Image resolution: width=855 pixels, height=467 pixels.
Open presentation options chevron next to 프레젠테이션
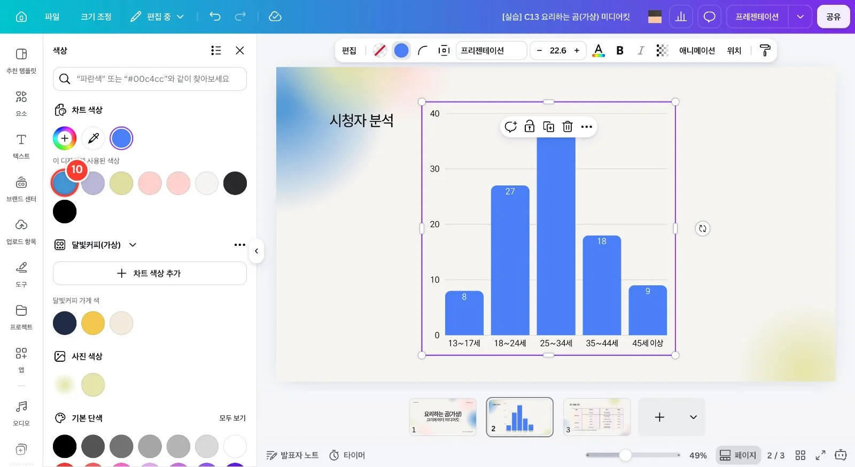click(800, 17)
